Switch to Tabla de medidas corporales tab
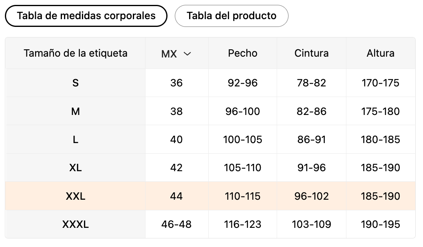 click(86, 16)
